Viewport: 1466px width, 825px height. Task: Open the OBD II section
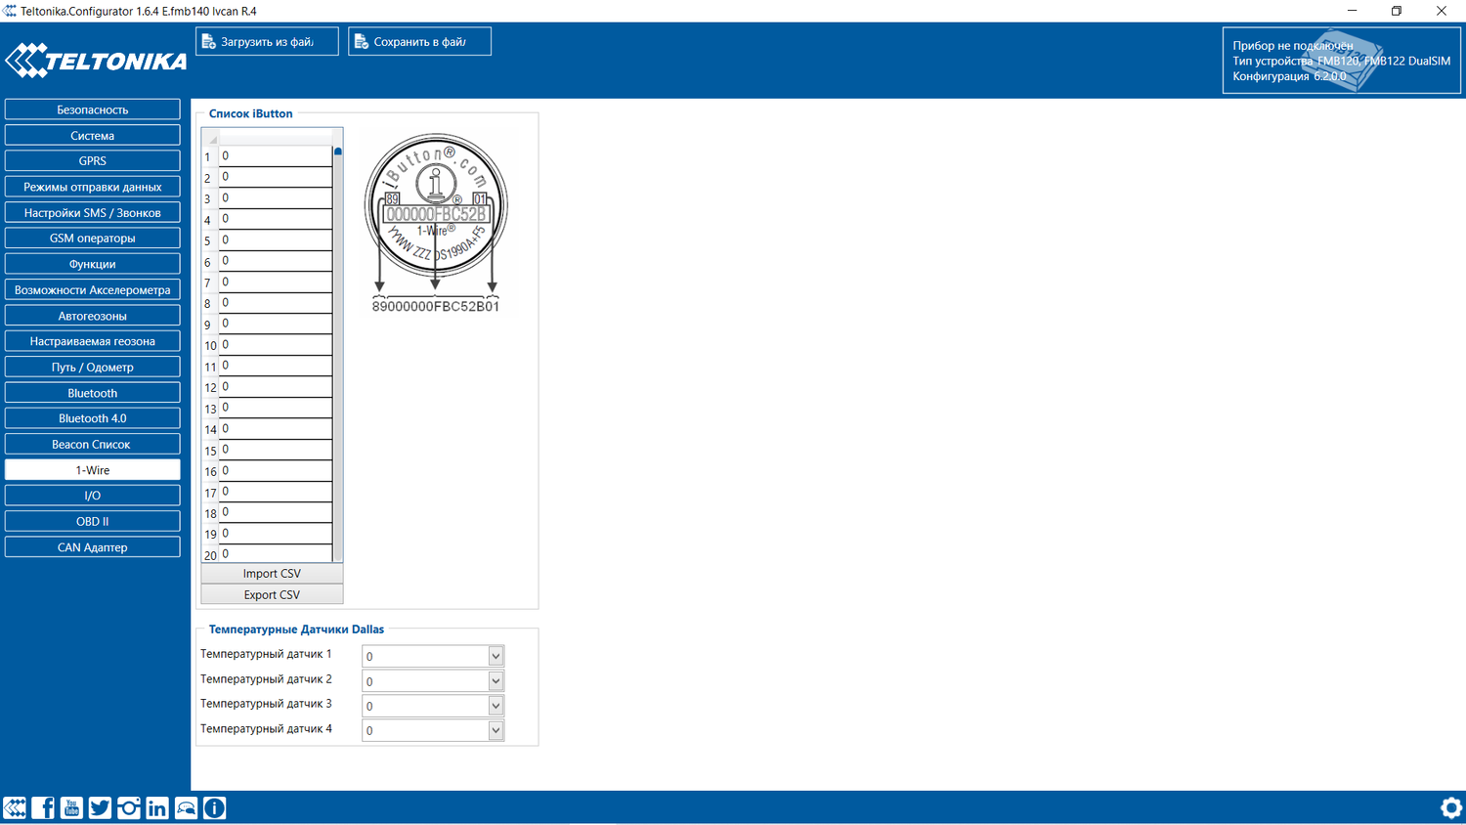pos(93,521)
